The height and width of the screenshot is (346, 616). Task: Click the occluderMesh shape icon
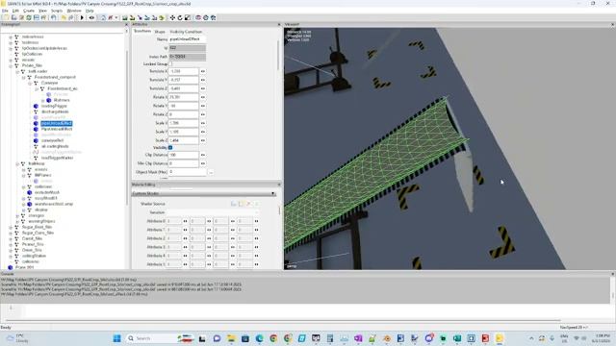click(30, 192)
